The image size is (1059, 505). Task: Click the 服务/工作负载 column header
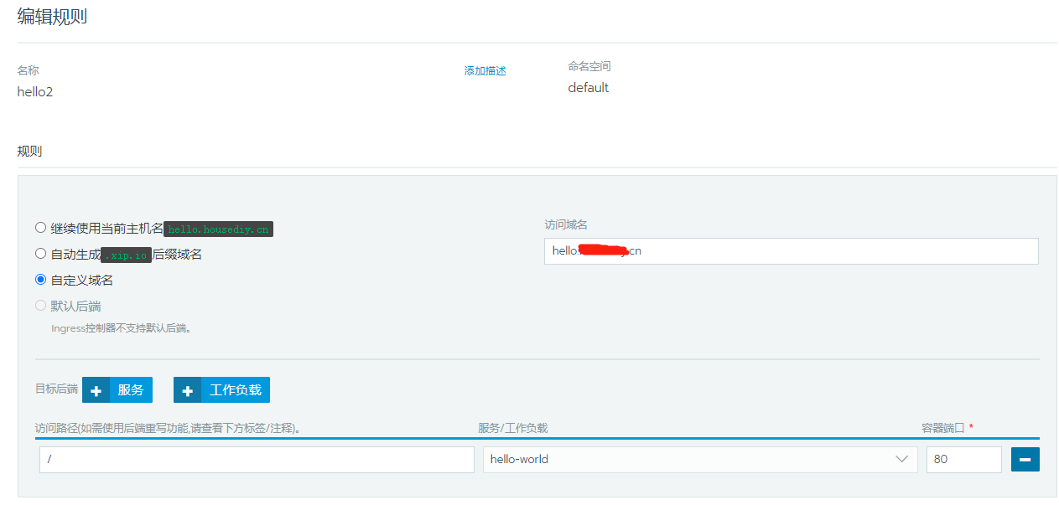click(x=513, y=428)
